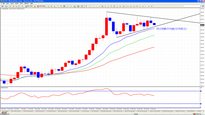The width and height of the screenshot is (205, 115).
Task: Launch MetaEditor from the toolbar
Action: [x=35, y=6]
